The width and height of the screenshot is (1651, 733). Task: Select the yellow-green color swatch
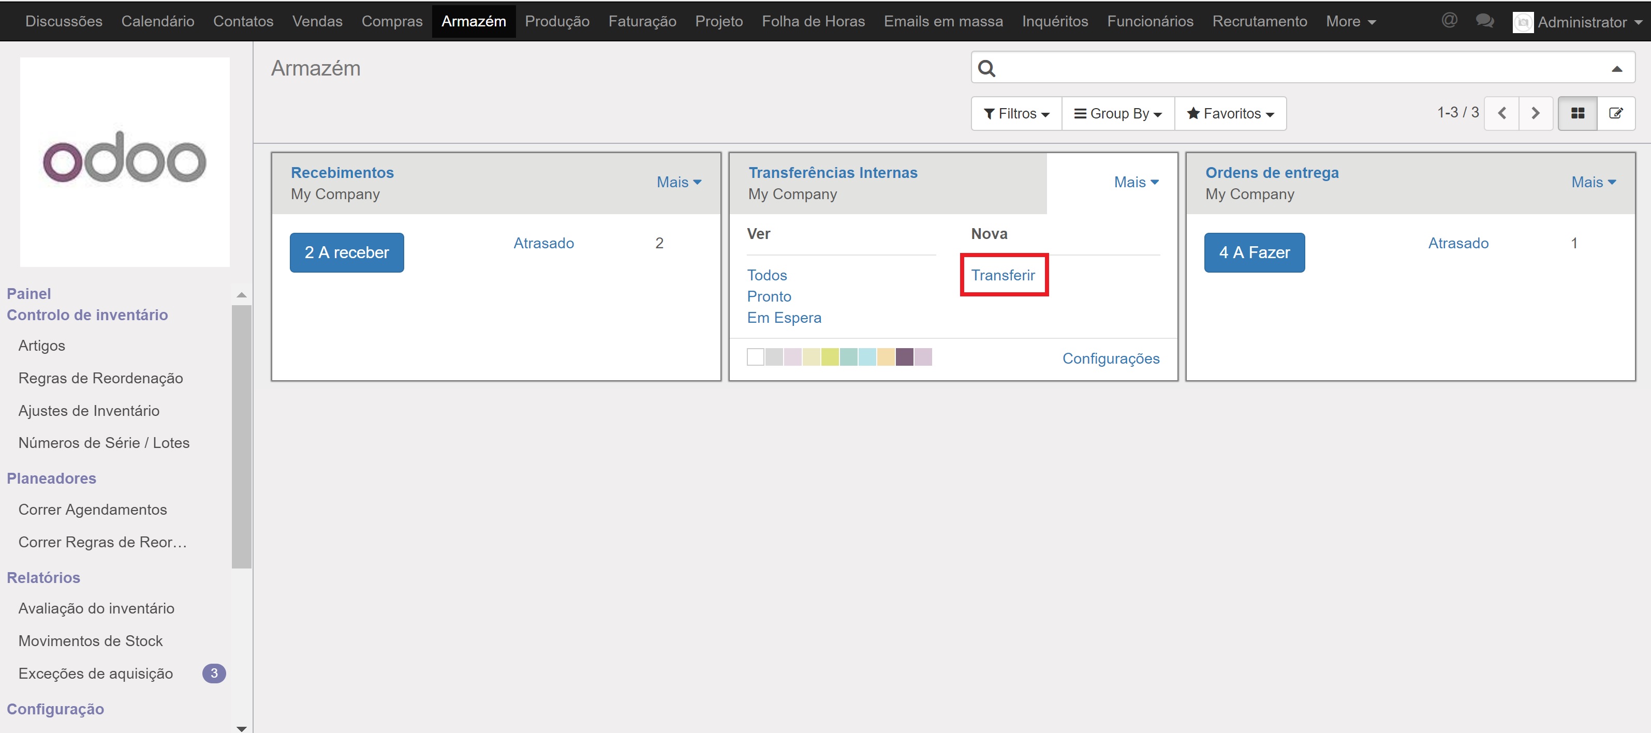click(830, 357)
